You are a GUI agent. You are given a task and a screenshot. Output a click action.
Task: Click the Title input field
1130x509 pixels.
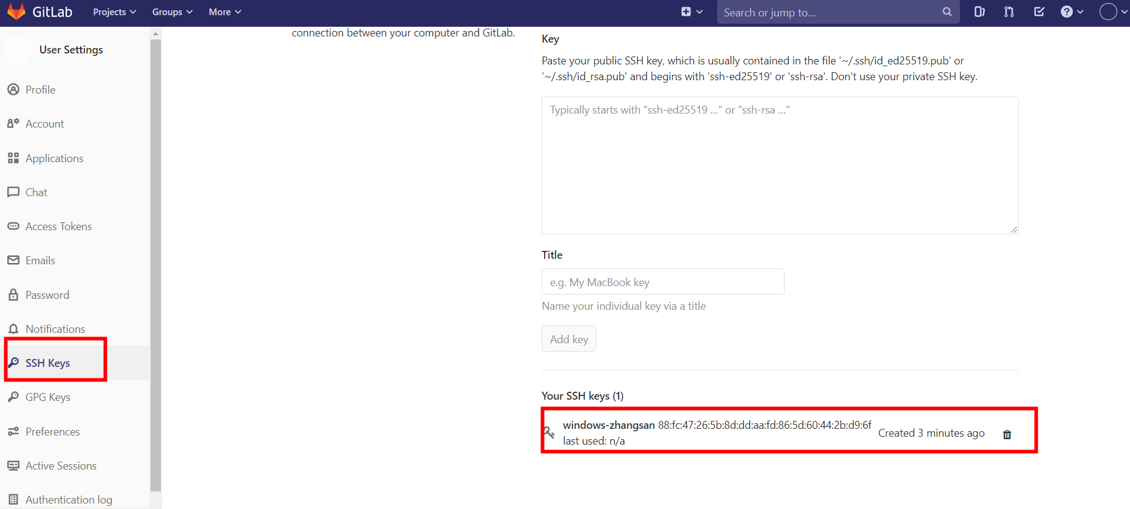click(x=662, y=282)
